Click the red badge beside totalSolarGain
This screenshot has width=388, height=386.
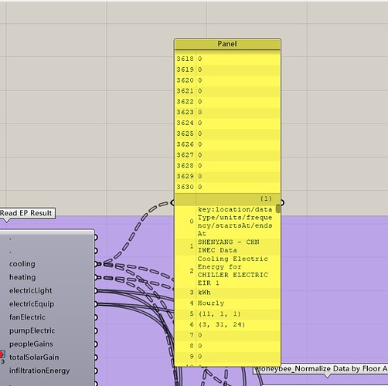click(2, 355)
